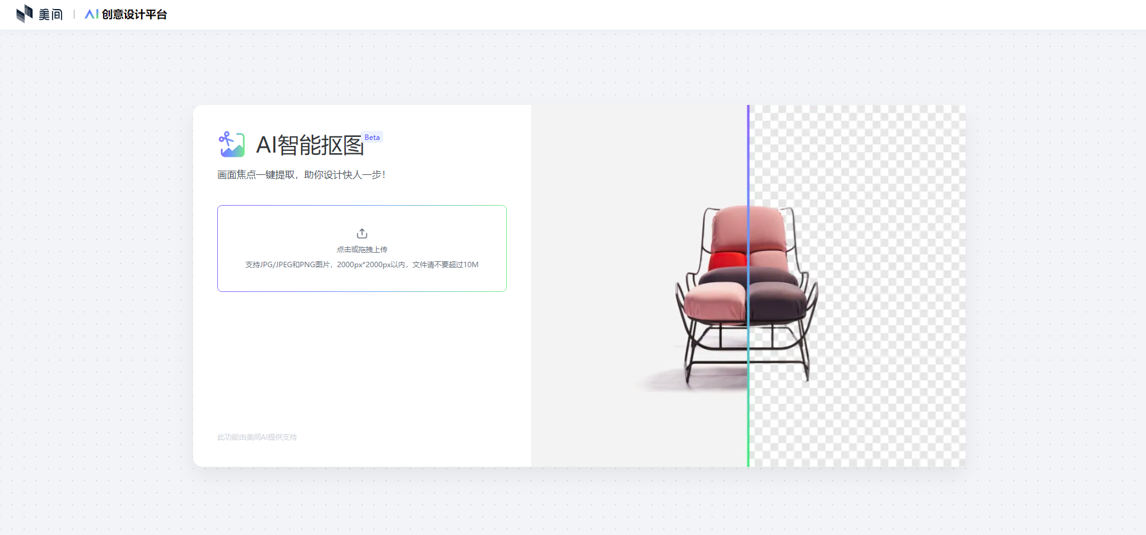1146x535 pixels.
Task: Click the 点击或拖拽上传 upload label
Action: pyautogui.click(x=362, y=250)
